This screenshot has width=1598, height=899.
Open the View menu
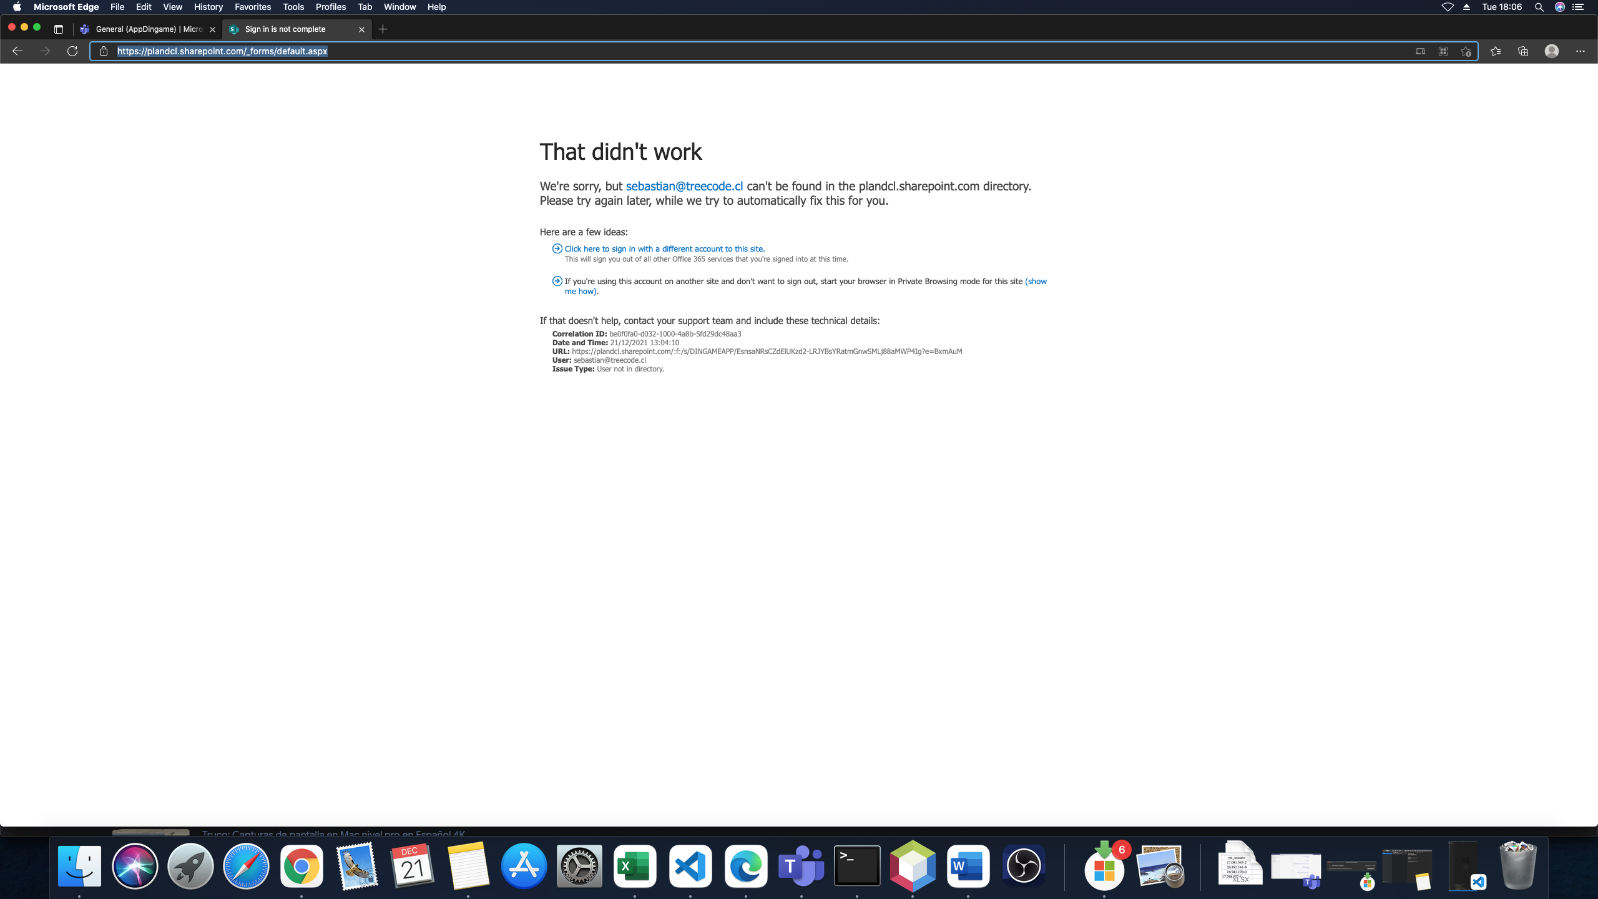(172, 7)
